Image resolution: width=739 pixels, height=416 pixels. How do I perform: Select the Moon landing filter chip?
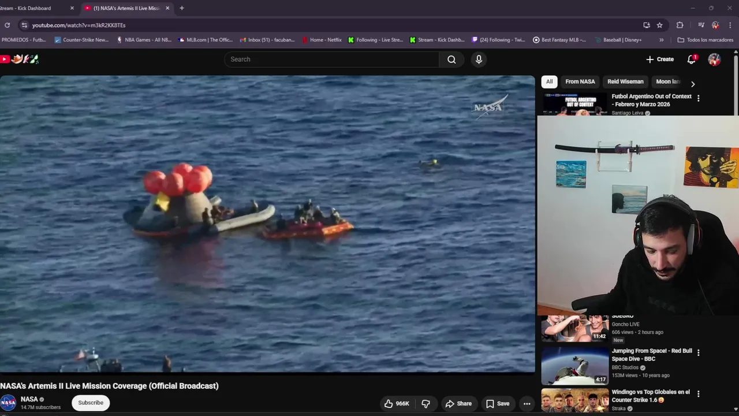(x=667, y=81)
